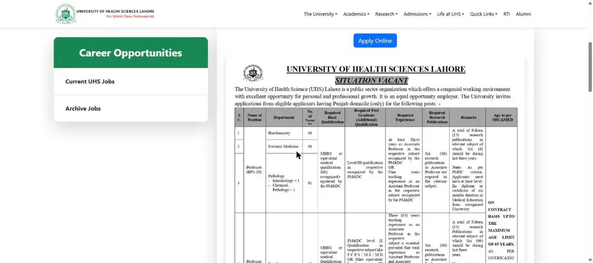Click the Pathology department cell

(x=284, y=183)
